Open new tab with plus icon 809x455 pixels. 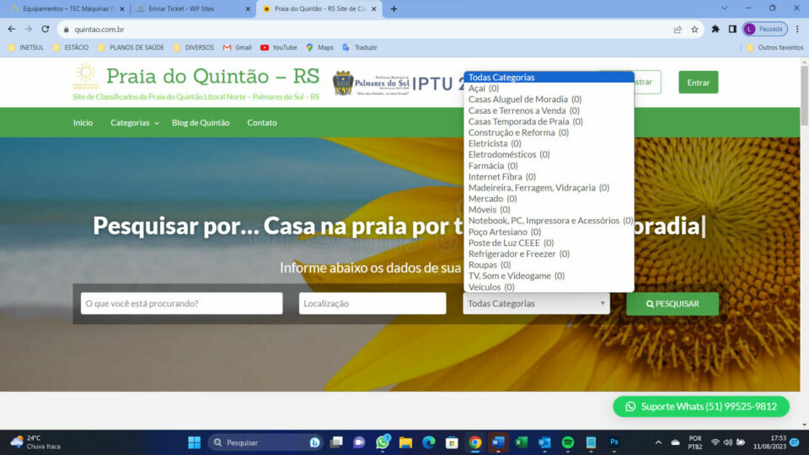394,8
